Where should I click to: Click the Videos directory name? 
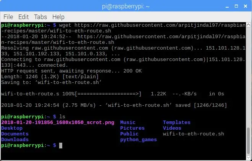click(x=172, y=128)
